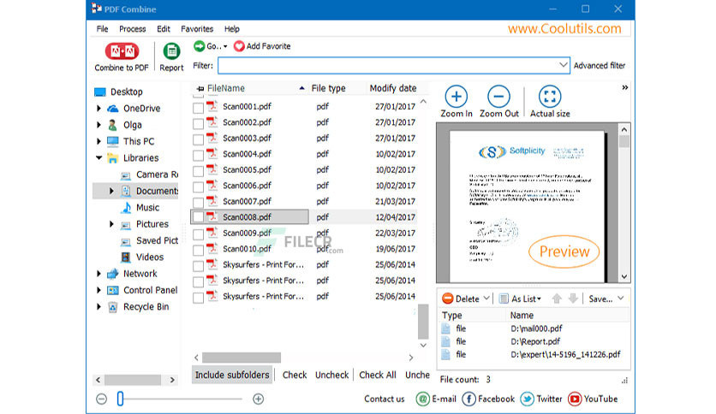The width and height of the screenshot is (716, 414).
Task: Move selected file down with arrow
Action: point(573,299)
